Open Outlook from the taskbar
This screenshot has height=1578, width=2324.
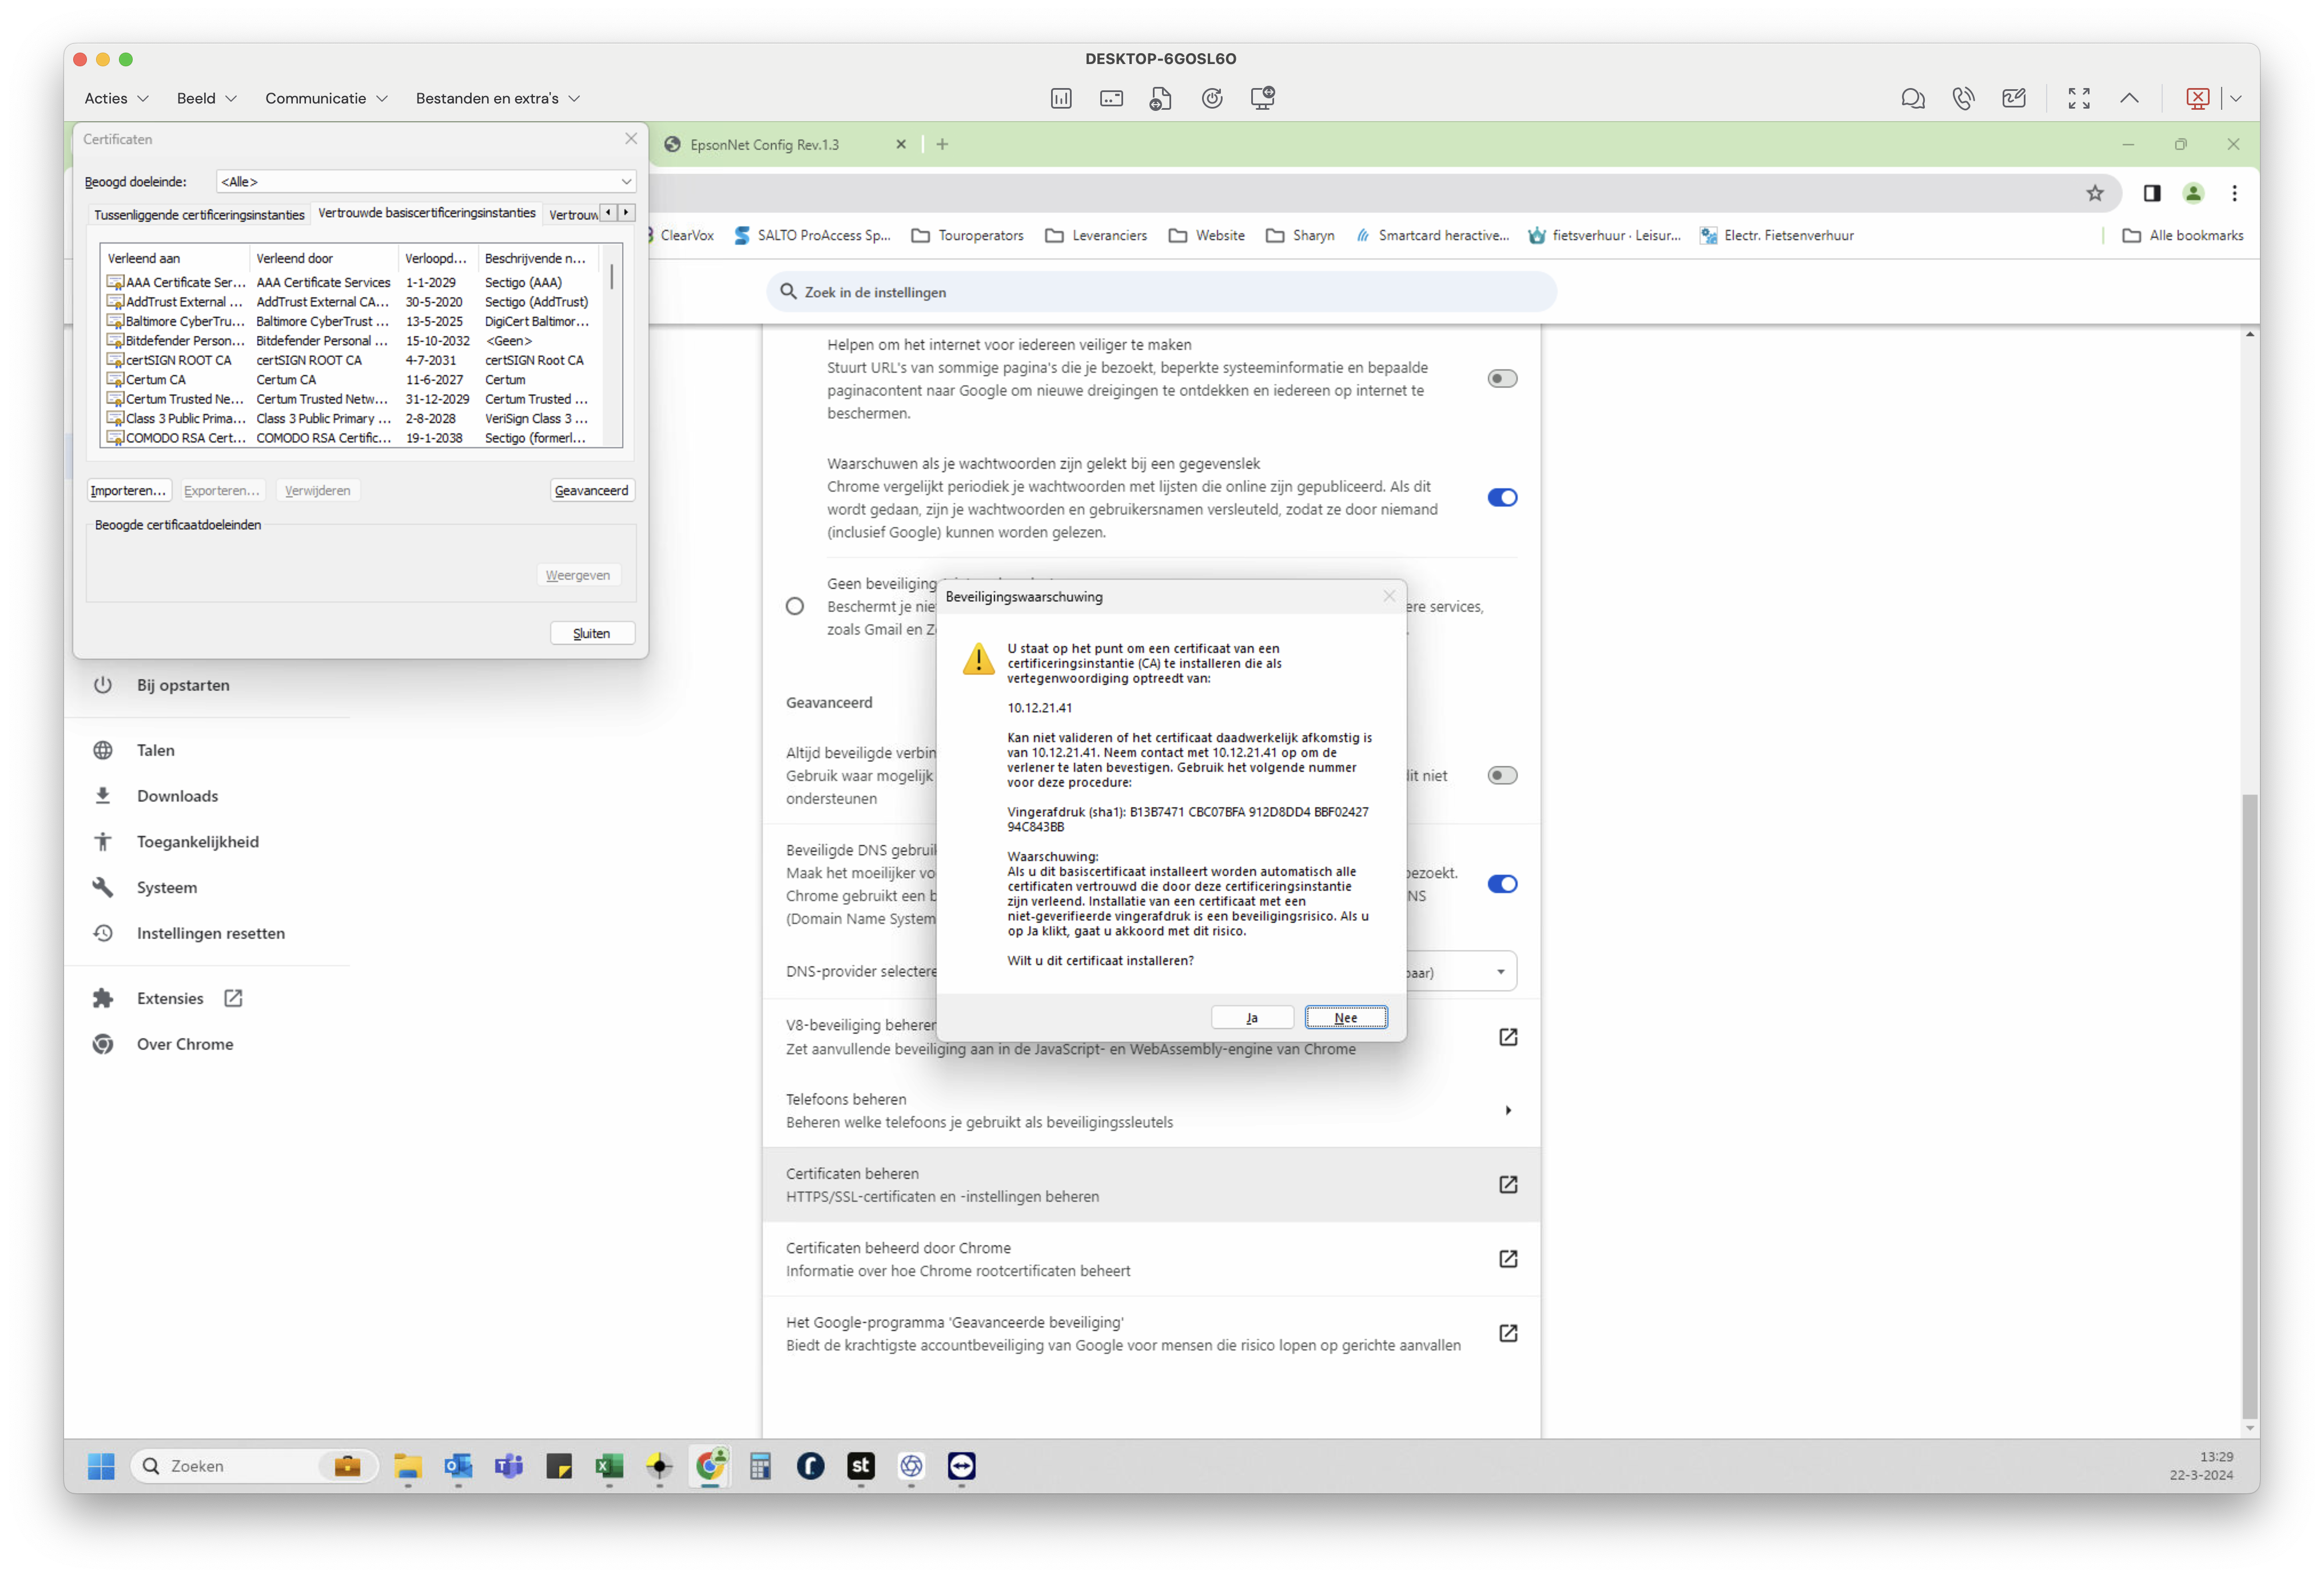coord(458,1466)
